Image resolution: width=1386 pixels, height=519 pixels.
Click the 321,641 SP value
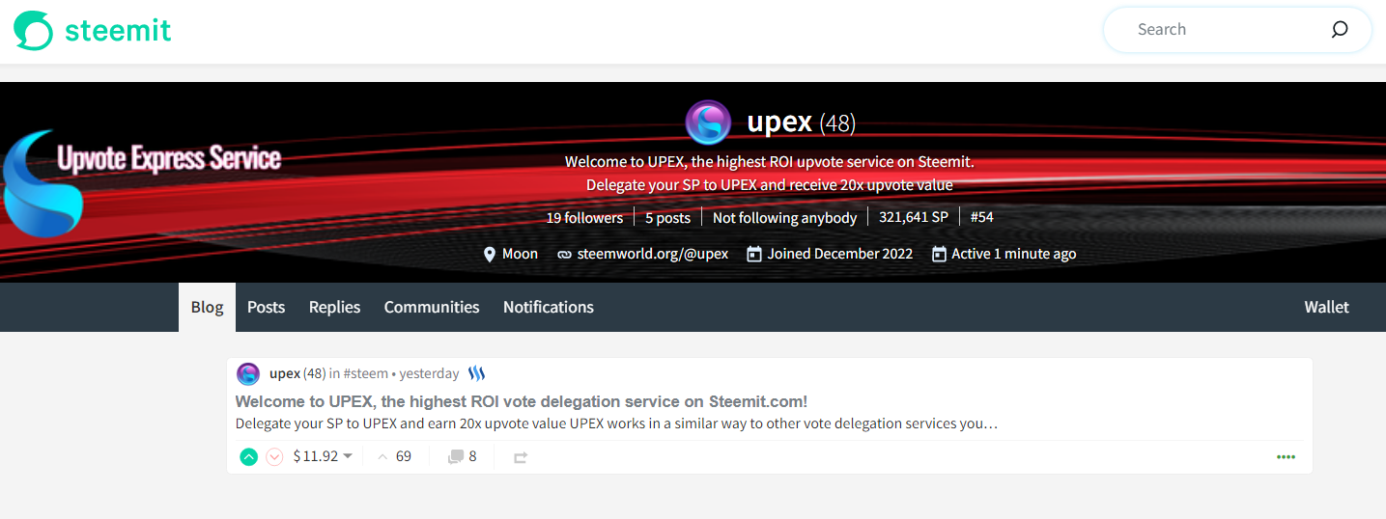914,217
